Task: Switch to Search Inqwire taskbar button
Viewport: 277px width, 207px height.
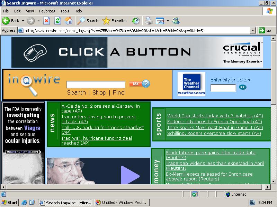Action: [x=65, y=203]
